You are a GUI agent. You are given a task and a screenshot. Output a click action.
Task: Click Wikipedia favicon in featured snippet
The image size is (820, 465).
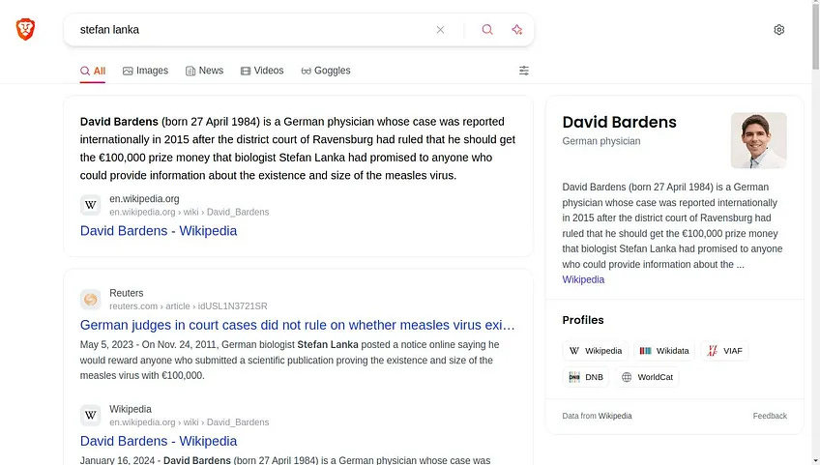(91, 205)
